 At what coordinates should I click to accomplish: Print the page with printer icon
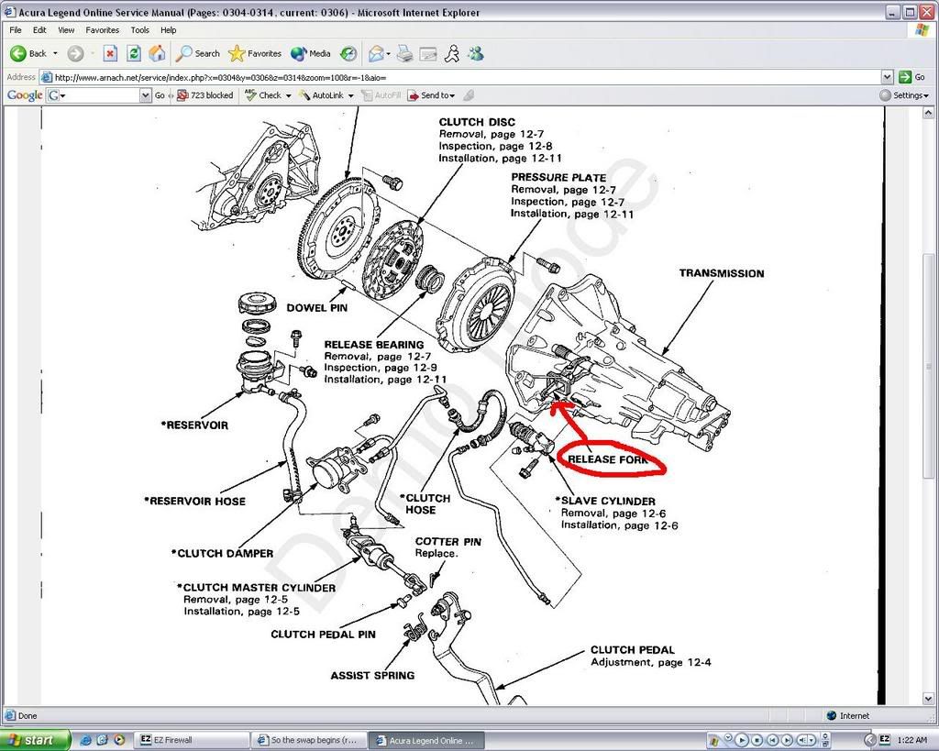pos(405,54)
